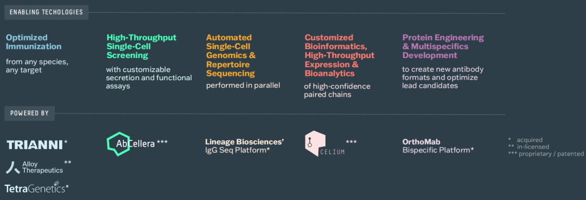Open the AbCellera hexagon logo
The image size is (586, 200).
click(131, 143)
